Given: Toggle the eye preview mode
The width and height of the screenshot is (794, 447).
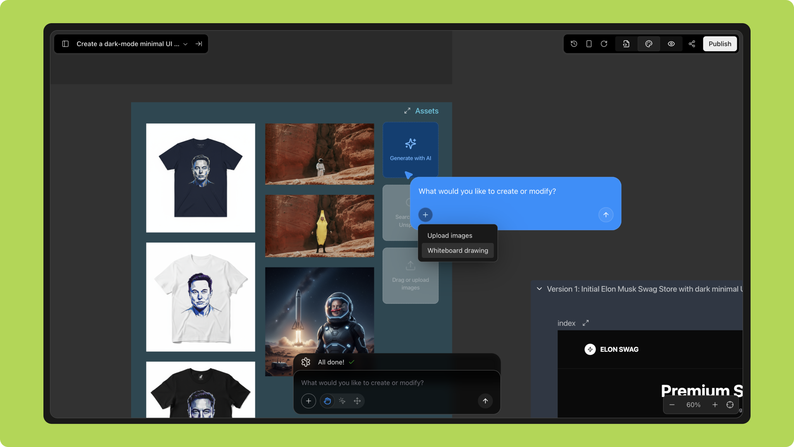Looking at the screenshot, I should 671,44.
